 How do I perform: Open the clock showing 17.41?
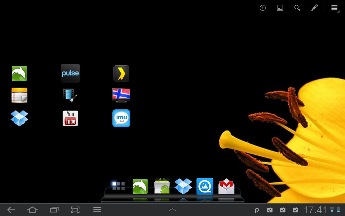315,210
